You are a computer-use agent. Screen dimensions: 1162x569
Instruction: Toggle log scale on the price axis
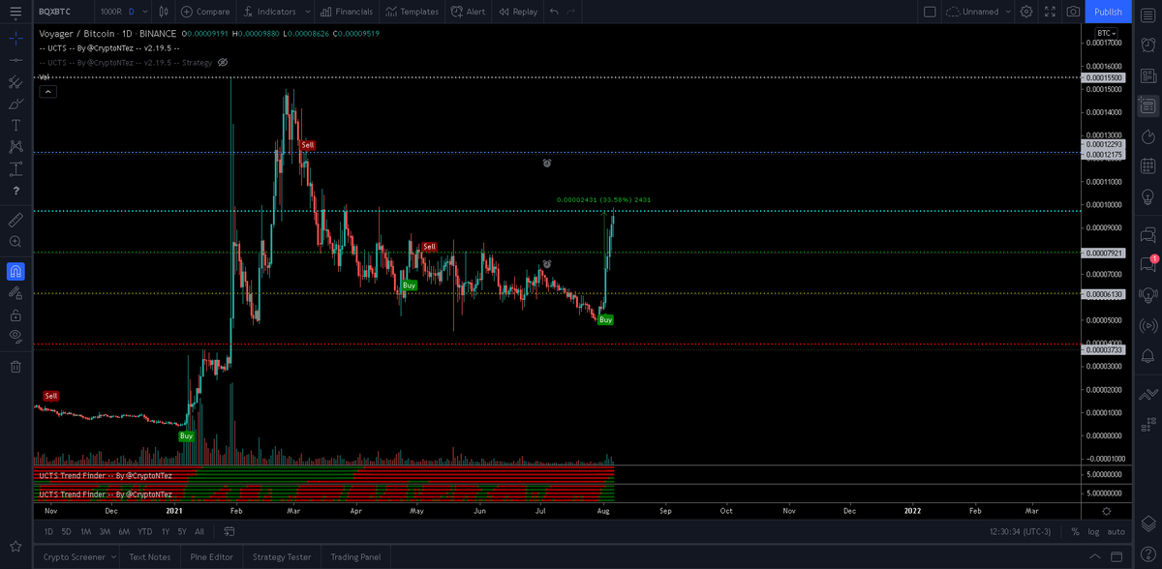[1093, 531]
